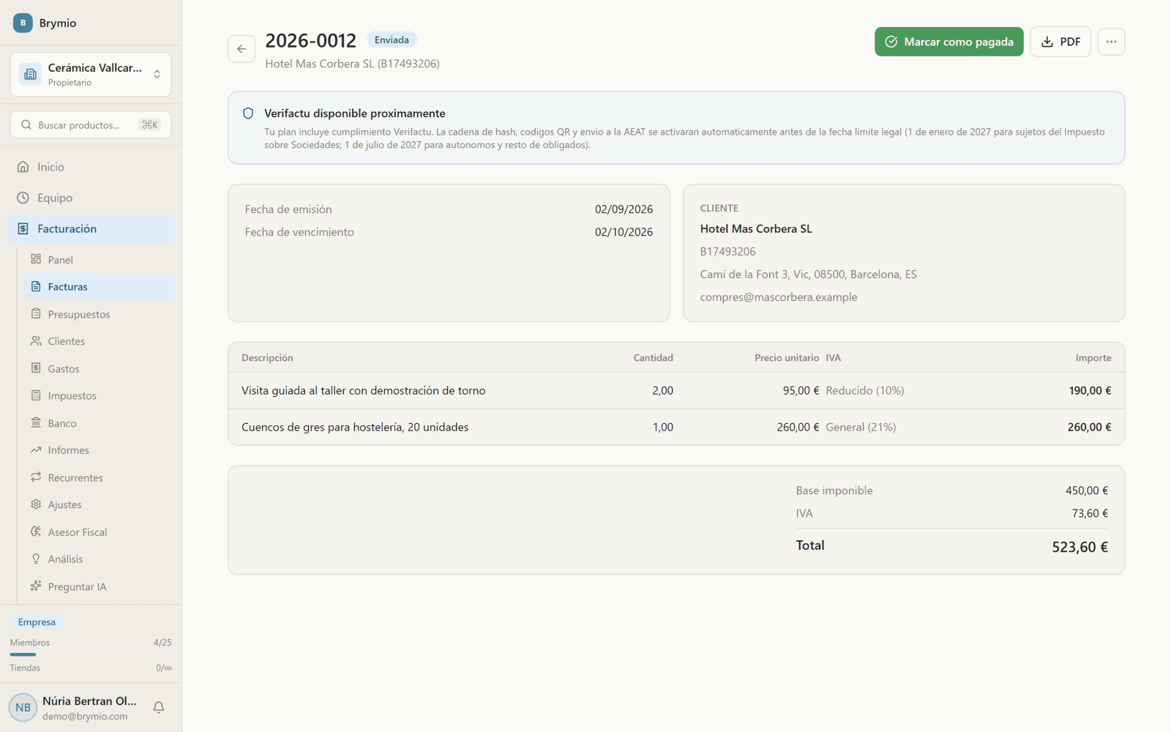Click the Base imponible 450,00 € value
The height and width of the screenshot is (732, 1171).
[1087, 490]
